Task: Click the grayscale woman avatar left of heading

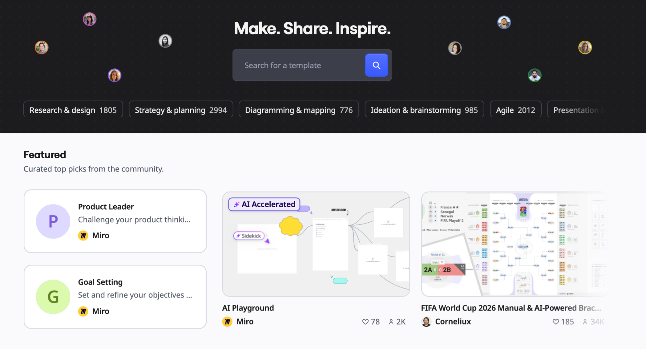Action: pos(165,41)
